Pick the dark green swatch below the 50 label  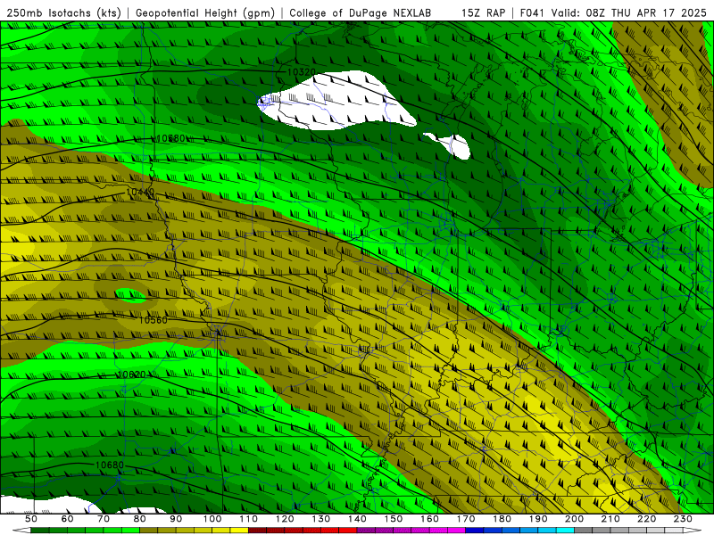pos(40,531)
